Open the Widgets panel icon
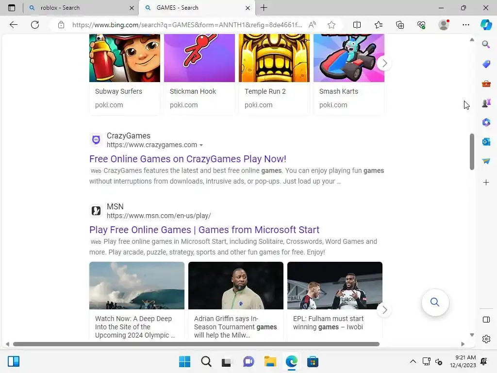This screenshot has width=497, height=373. [x=14, y=361]
